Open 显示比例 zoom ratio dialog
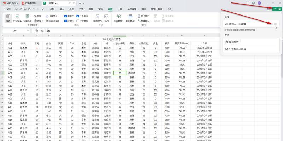The image size is (283, 141). coord(97,18)
